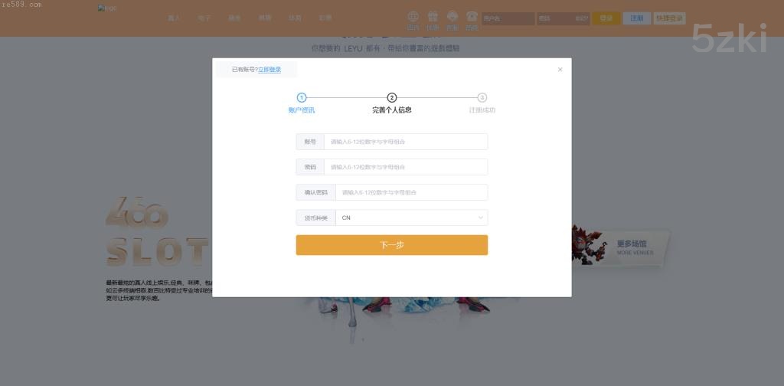Close the registration dialog with the X
The height and width of the screenshot is (386, 784).
point(560,70)
